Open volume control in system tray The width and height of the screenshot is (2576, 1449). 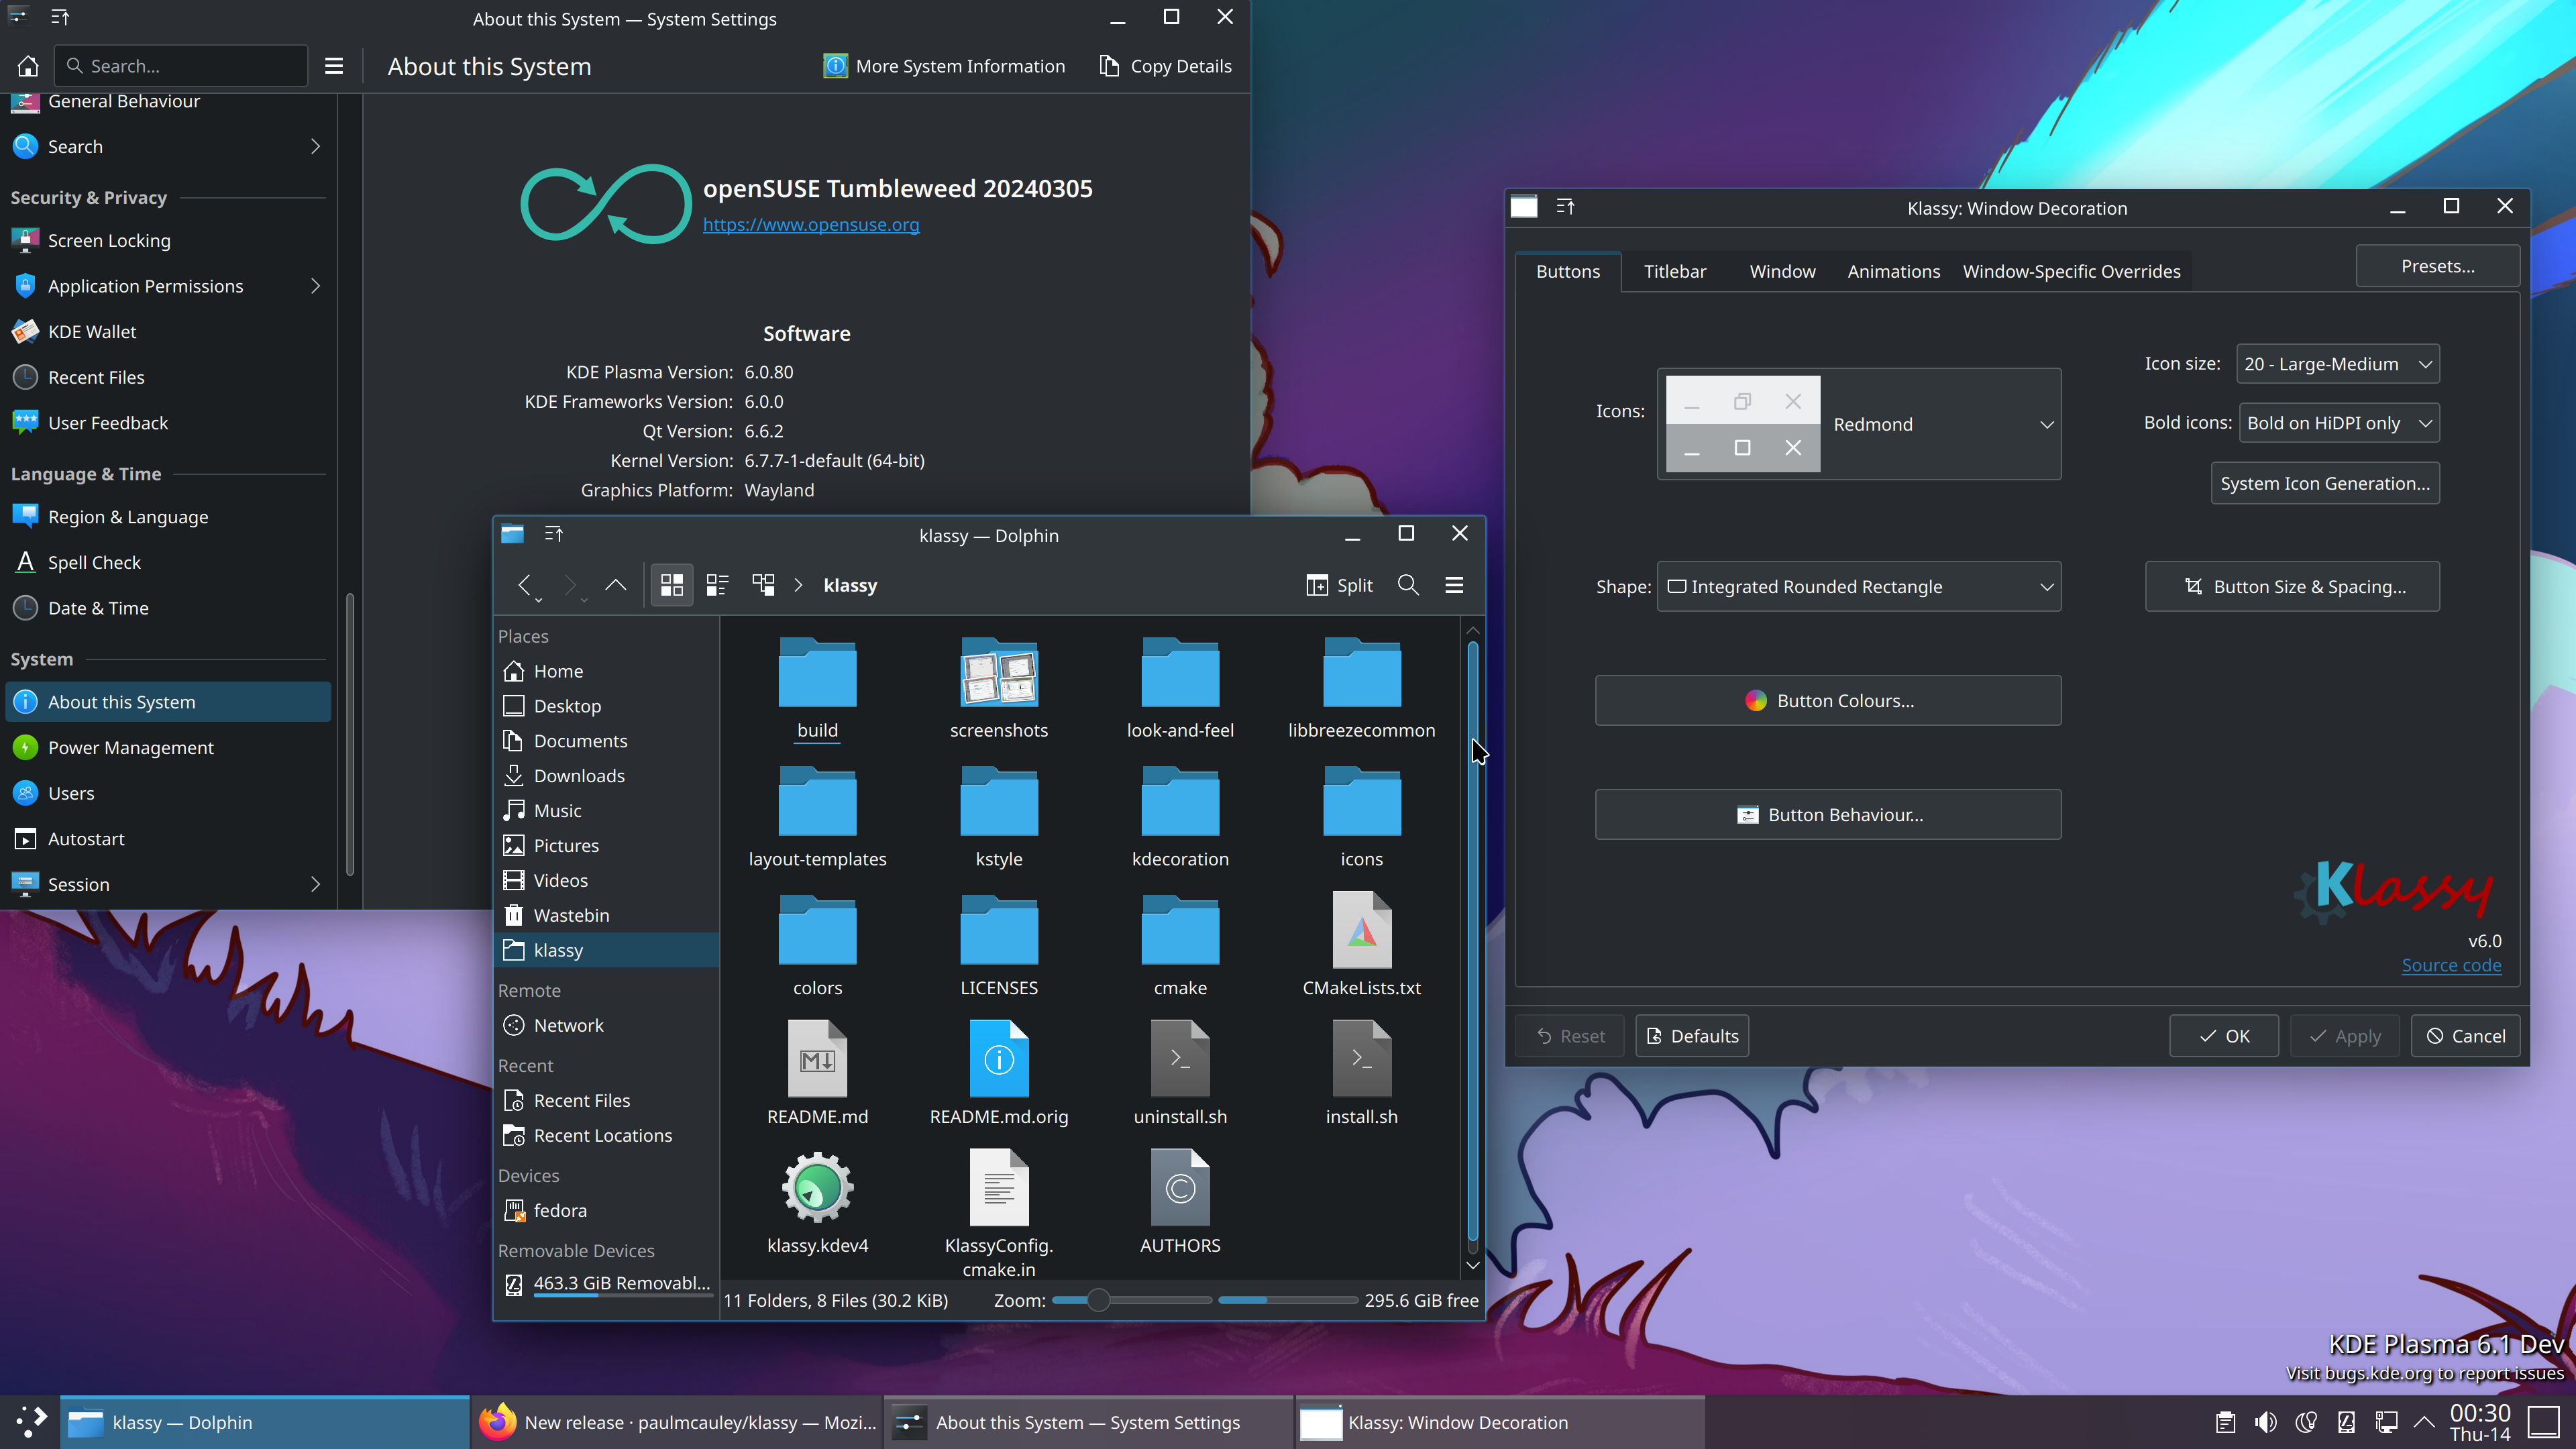coord(2266,1422)
